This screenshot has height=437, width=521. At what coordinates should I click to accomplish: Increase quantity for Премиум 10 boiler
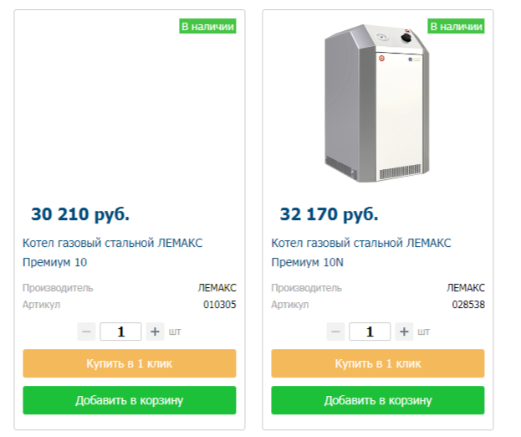(155, 332)
